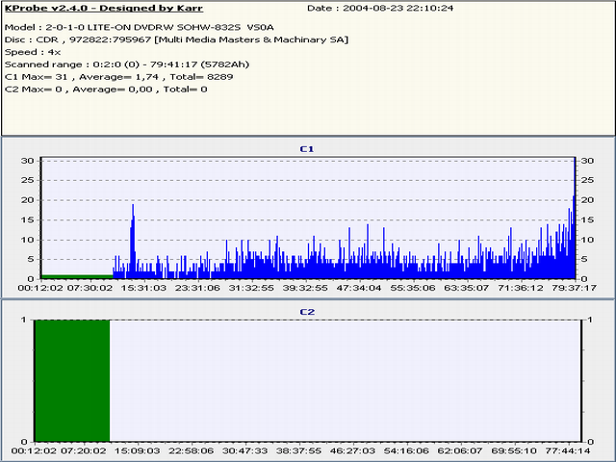Click the 1 value on C2 left axis

23,321
